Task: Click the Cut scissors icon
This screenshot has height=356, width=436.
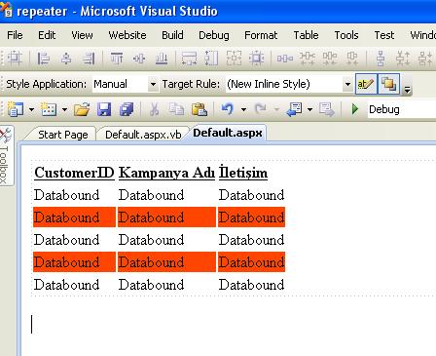Action: pyautogui.click(x=155, y=109)
